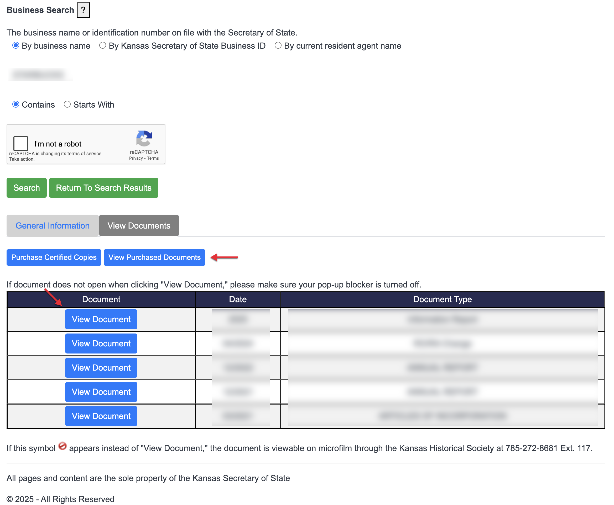Switch to the General Information tab
The width and height of the screenshot is (614, 505).
(x=53, y=226)
